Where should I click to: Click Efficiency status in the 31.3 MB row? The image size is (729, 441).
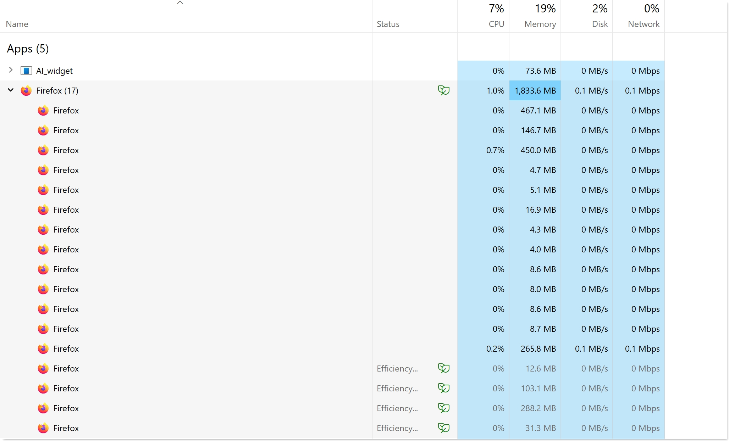pos(397,428)
